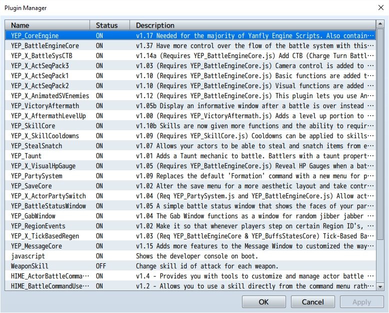Click the v1.37 description of YEP_BattleEngineCore
This screenshot has width=389, height=313.
click(255, 46)
